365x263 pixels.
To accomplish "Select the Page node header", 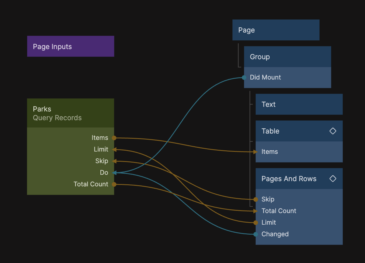I will click(x=276, y=30).
